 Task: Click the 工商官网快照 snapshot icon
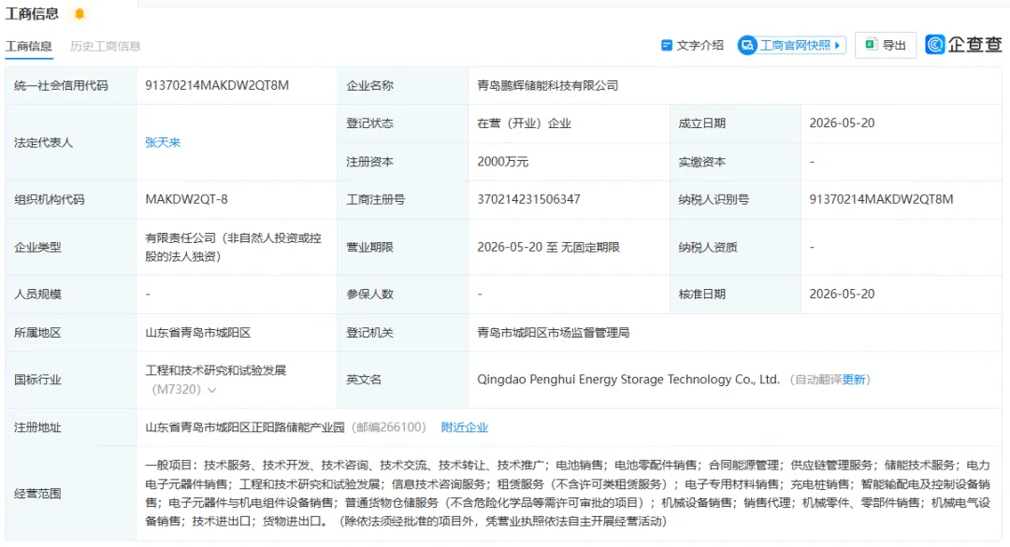(747, 45)
